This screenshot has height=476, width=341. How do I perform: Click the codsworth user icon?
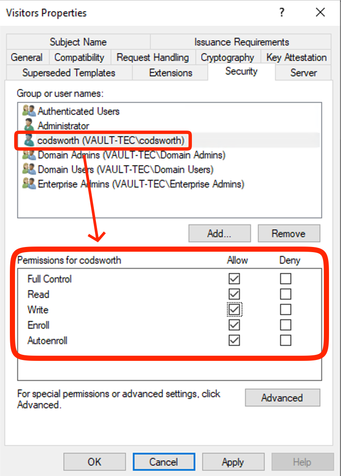(29, 140)
